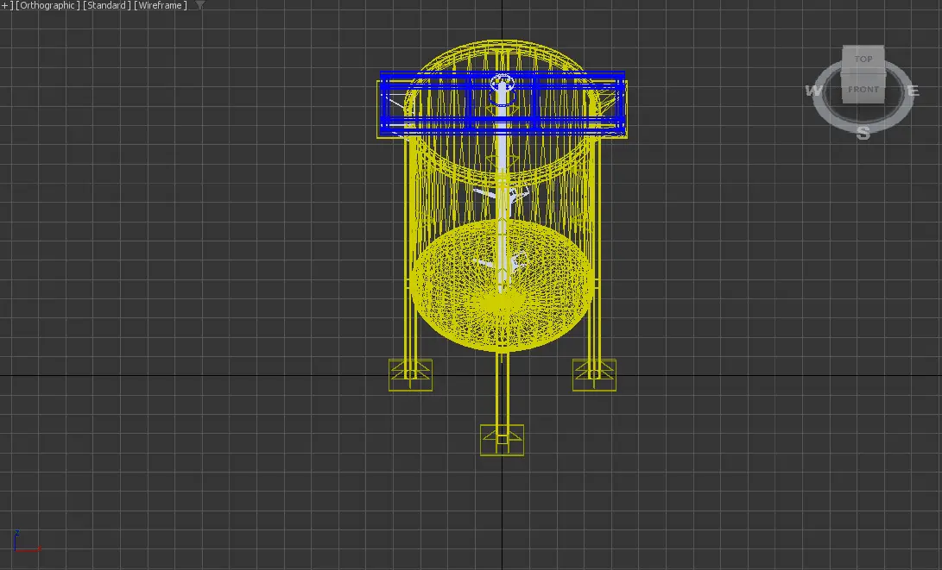The height and width of the screenshot is (570, 942).
Task: Open the [+] general viewport menu
Action: pos(7,5)
